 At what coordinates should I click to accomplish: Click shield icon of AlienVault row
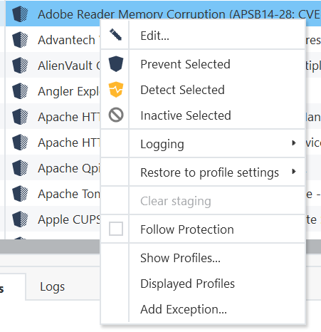20,66
